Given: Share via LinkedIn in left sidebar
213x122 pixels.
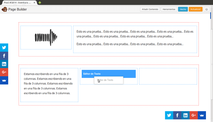Looking at the screenshot, I should click(x=4, y=64).
